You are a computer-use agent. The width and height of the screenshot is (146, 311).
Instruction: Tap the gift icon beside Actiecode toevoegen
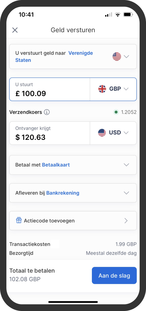click(19, 220)
